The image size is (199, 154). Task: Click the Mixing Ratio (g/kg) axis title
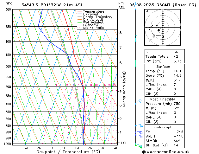pos(124,89)
